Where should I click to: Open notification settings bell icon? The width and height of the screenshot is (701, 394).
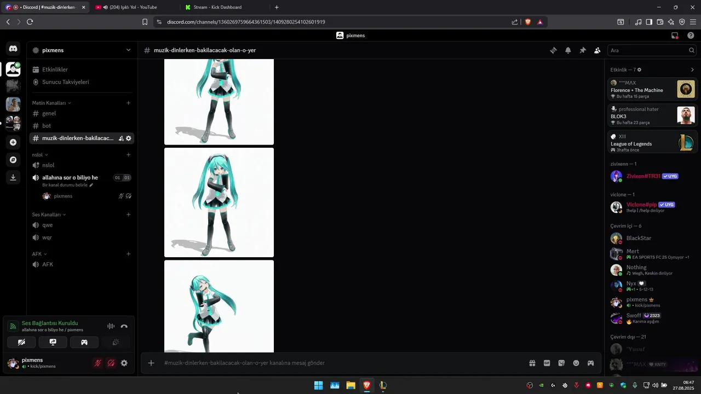(568, 50)
